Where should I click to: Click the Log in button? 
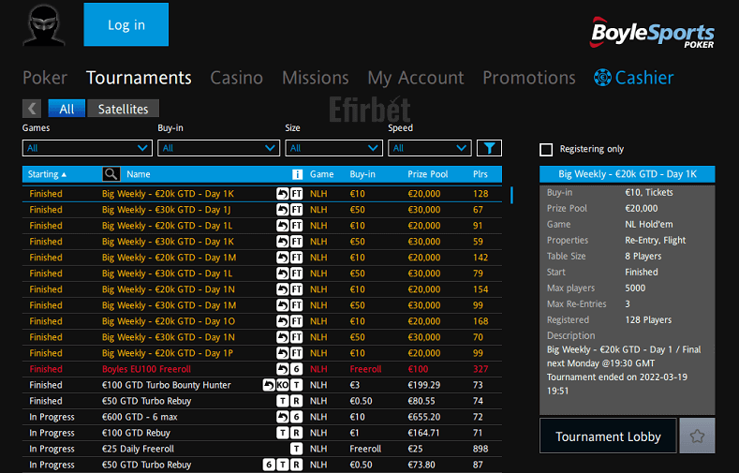pos(126,24)
